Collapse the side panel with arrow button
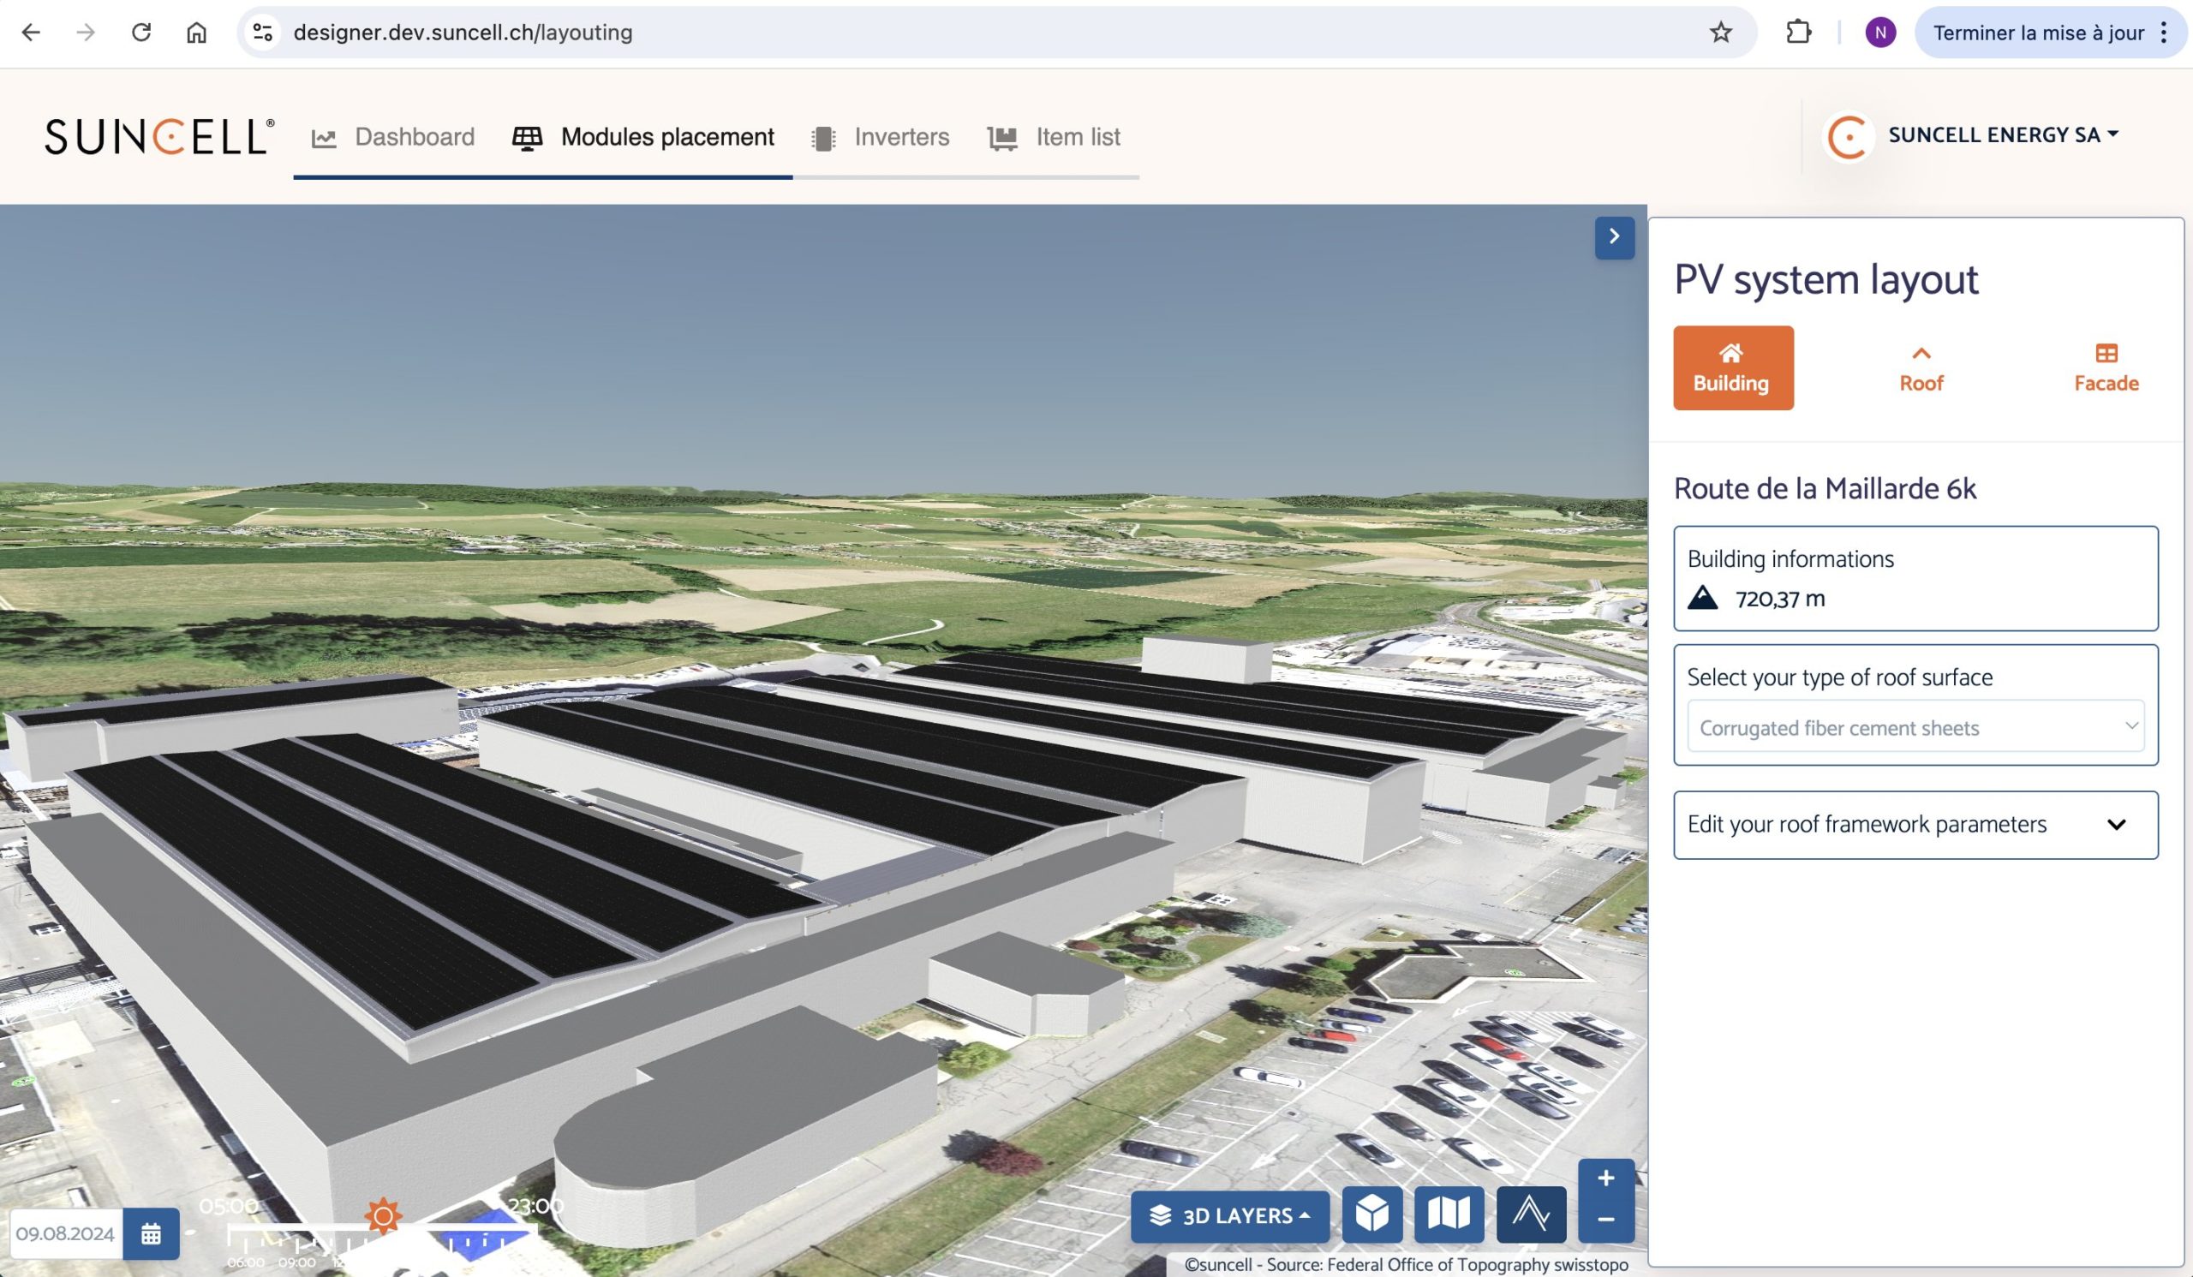Screen dimensions: 2193x1277 (1614, 236)
